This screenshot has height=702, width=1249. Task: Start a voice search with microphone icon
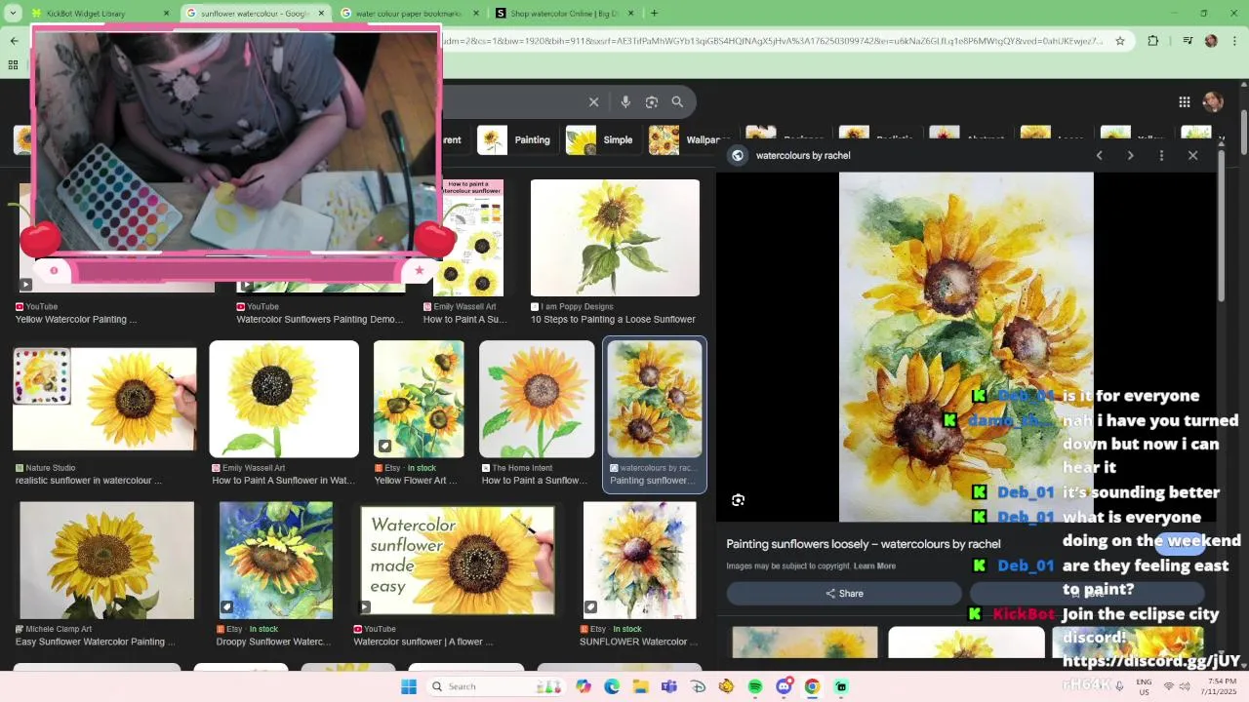coord(625,101)
